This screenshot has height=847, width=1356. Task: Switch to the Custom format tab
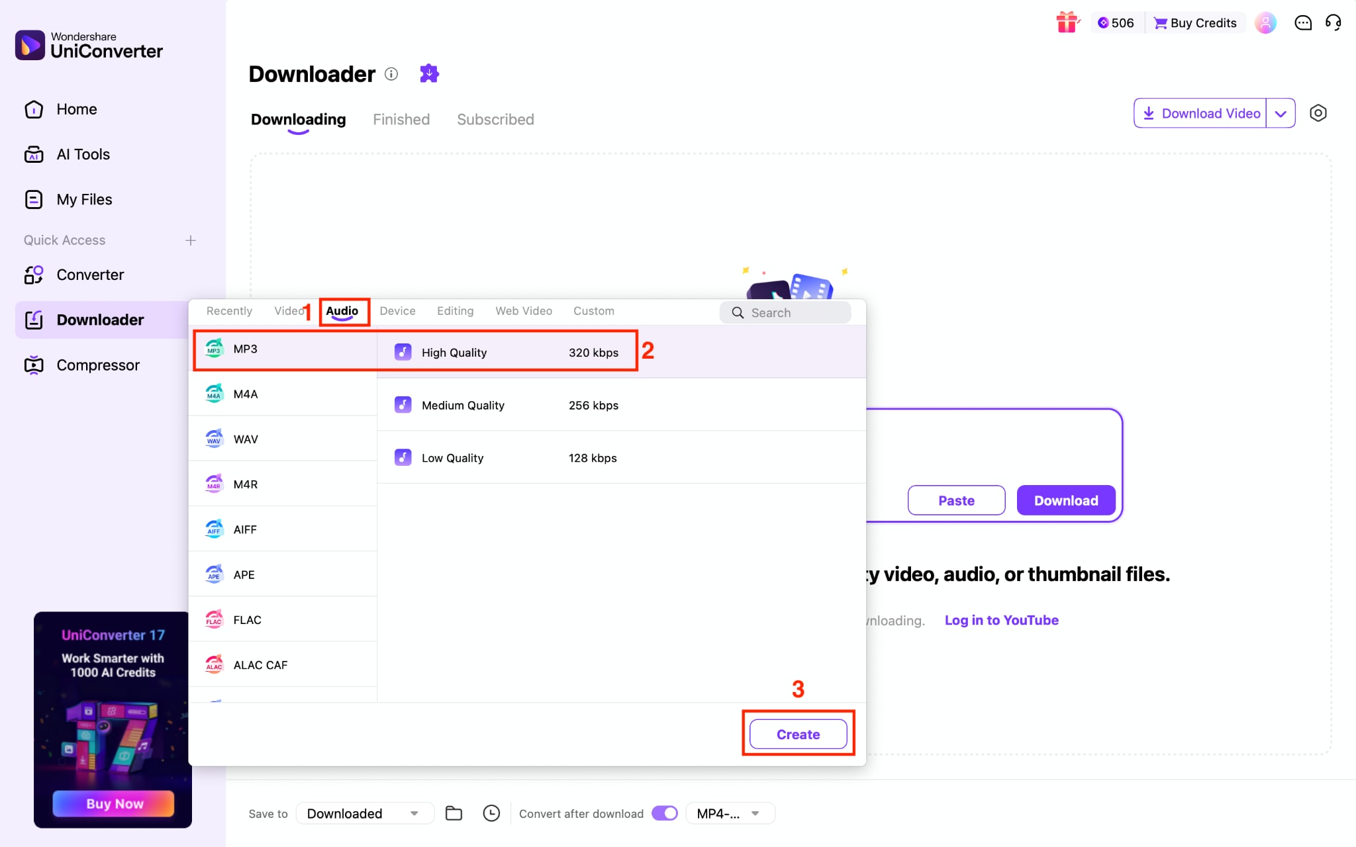tap(594, 311)
